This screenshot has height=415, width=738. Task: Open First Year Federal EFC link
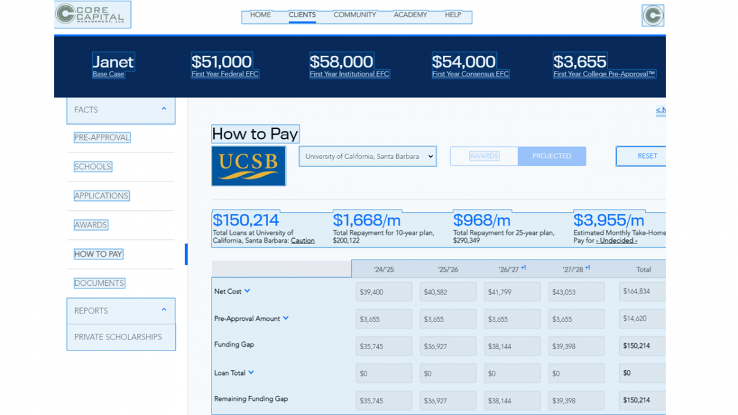(x=225, y=74)
